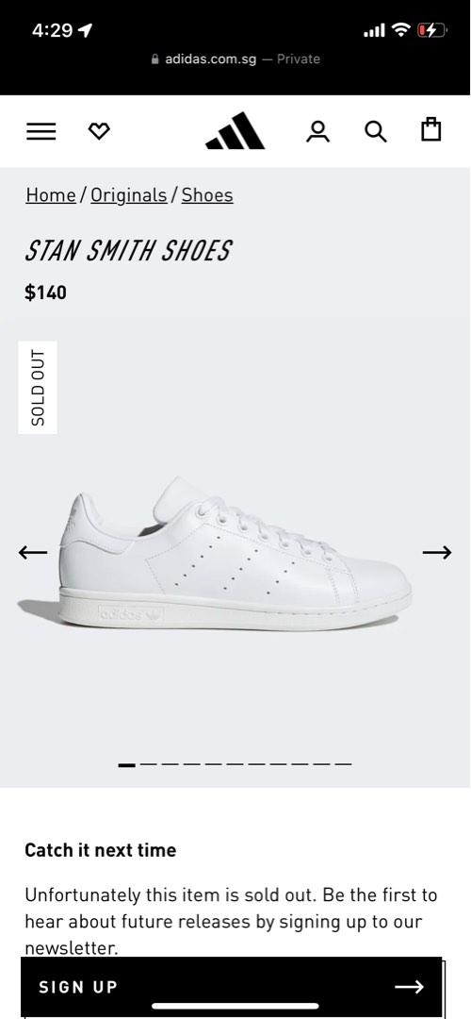This screenshot has width=471, height=1019.
Task: Show the previous product image arrow
Action: (x=33, y=552)
